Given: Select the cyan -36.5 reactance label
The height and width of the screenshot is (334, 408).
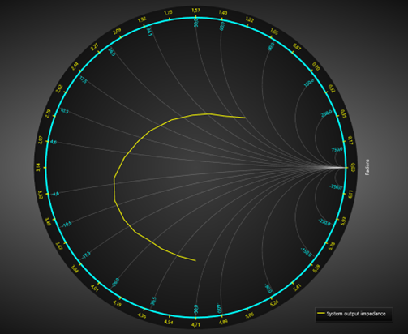Looking at the screenshot, I should 153,302.
